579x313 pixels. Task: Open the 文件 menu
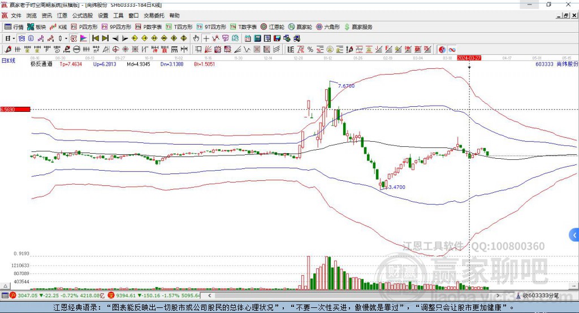16,15
